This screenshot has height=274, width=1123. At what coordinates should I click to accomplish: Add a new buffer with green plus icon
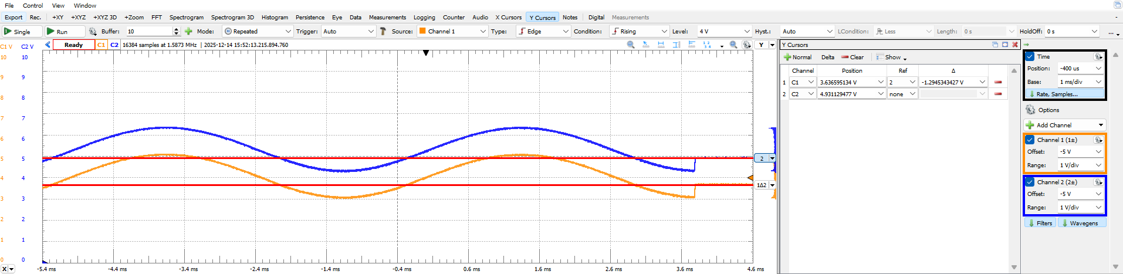188,32
